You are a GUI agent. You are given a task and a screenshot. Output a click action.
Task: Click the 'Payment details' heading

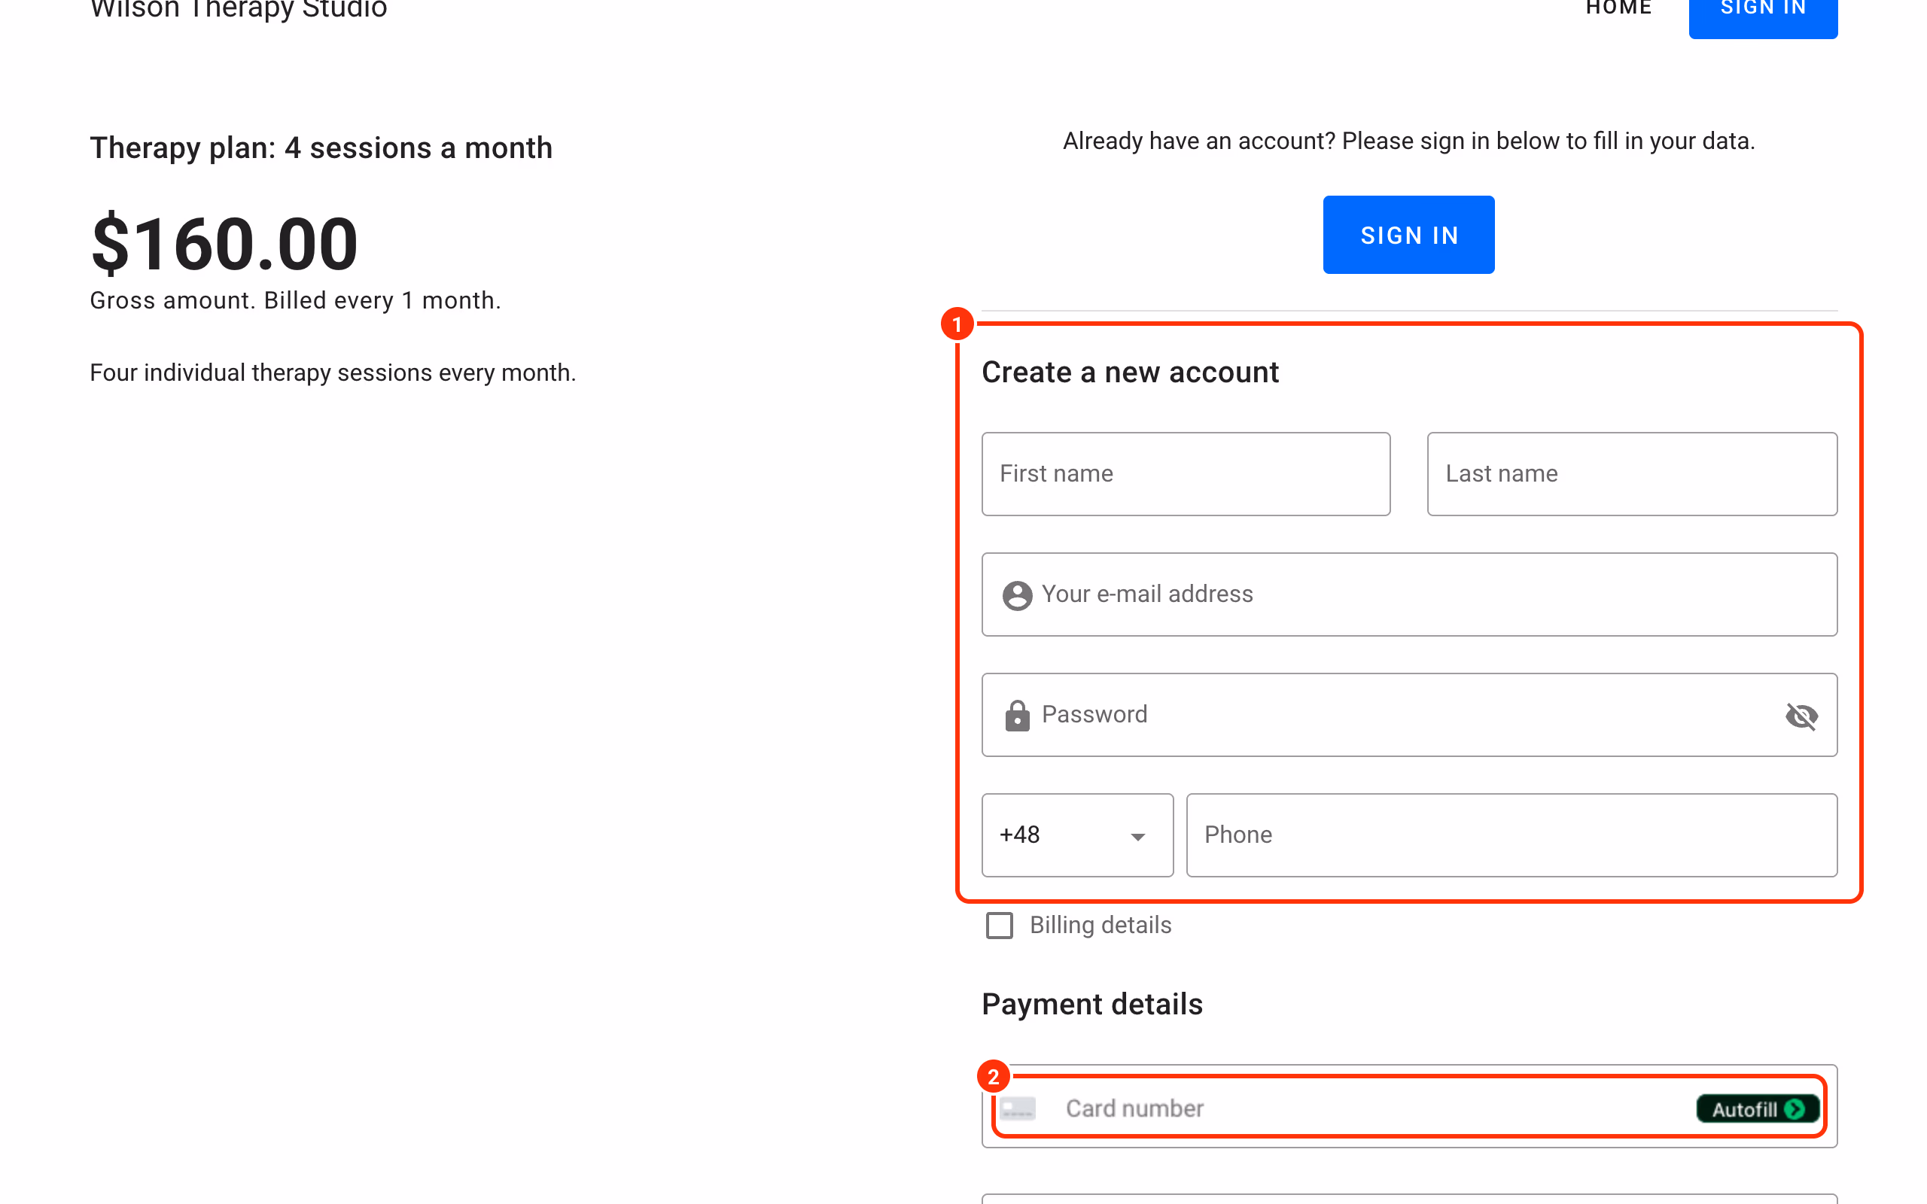(x=1091, y=1004)
